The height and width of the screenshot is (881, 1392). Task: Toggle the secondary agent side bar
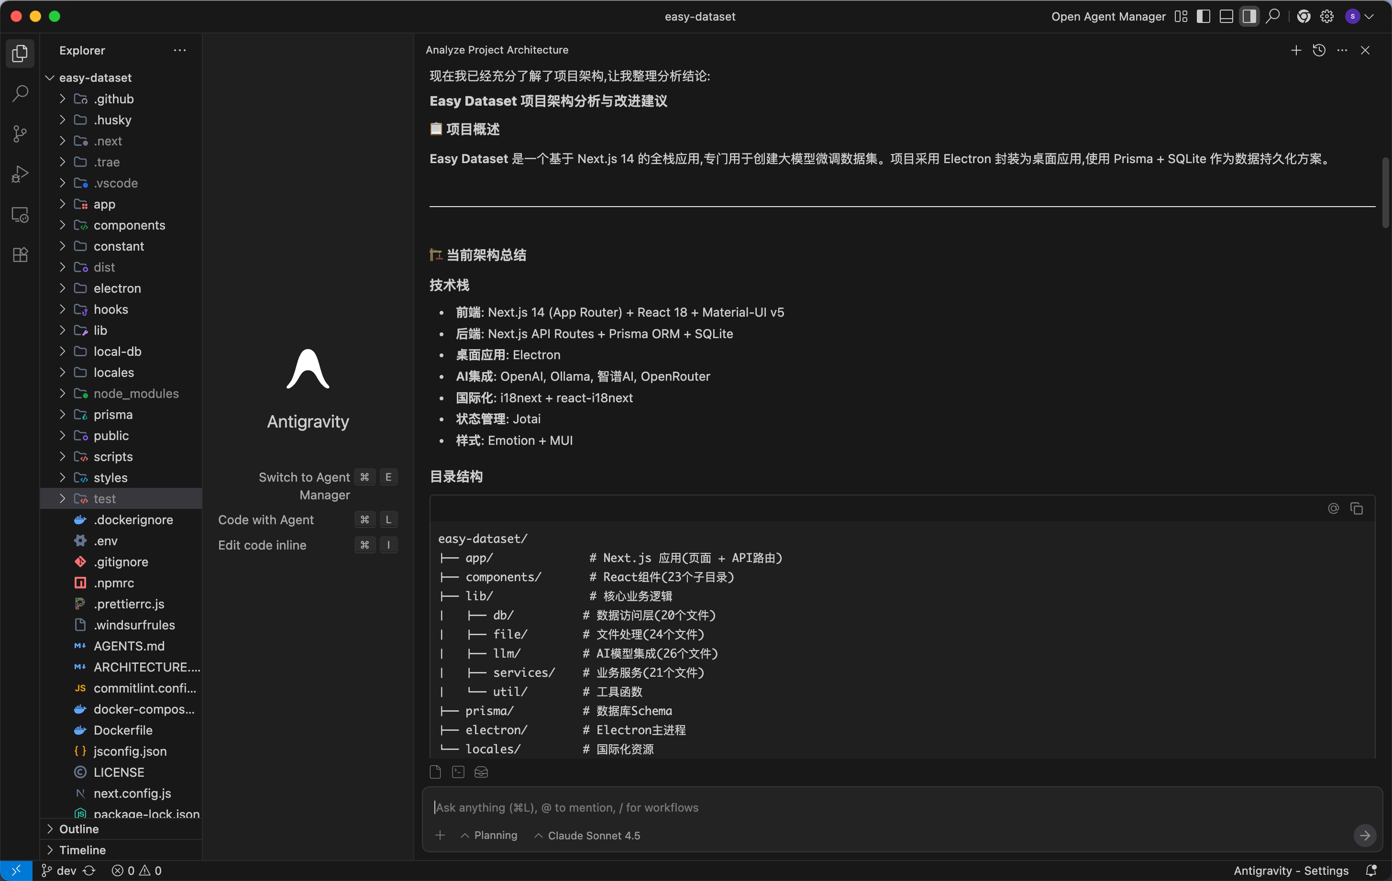point(1248,17)
